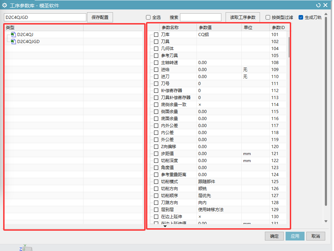Check the 切削模式 checkbox
This screenshot has height=251, width=334.
pyautogui.click(x=156, y=182)
